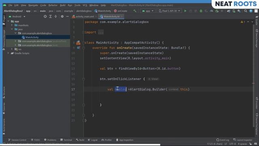259x146 pixels.
Task: Open the Profile app speedometer icon
Action: click(211, 11)
